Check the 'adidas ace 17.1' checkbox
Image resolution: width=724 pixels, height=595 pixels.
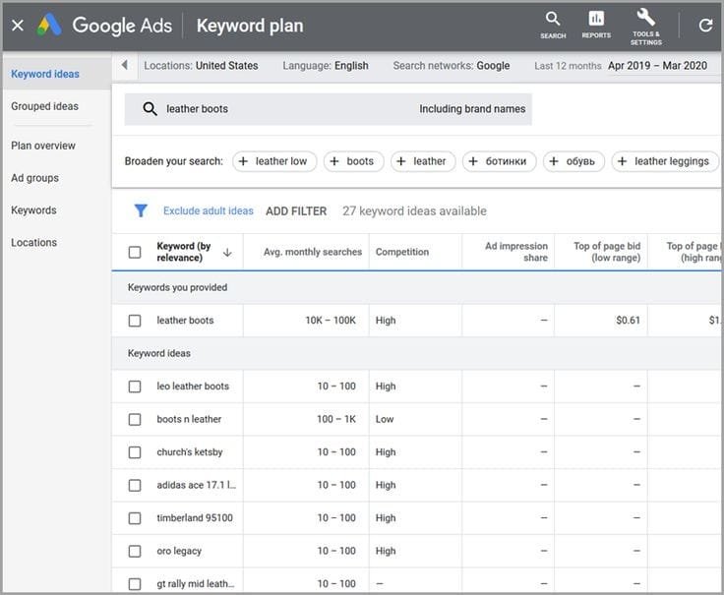[x=135, y=486]
